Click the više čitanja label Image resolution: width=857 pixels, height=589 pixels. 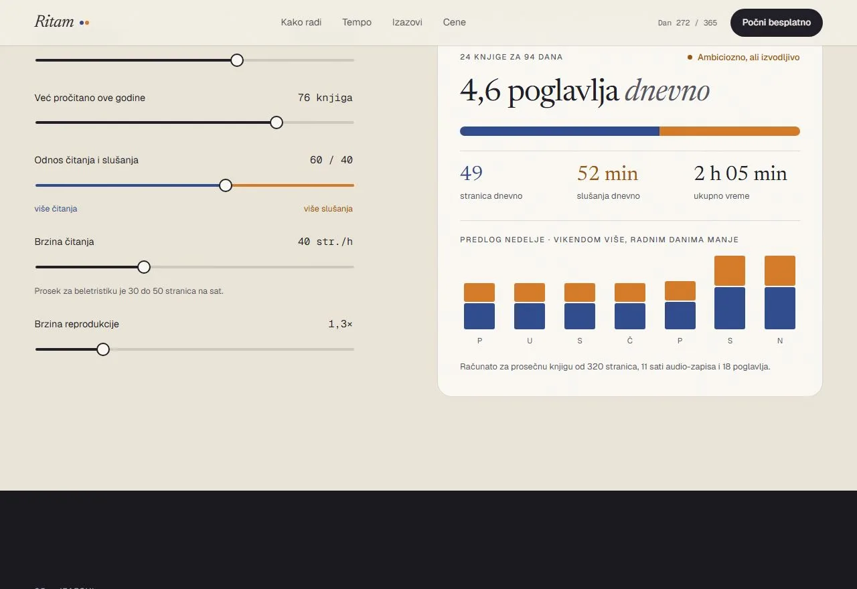pos(56,209)
